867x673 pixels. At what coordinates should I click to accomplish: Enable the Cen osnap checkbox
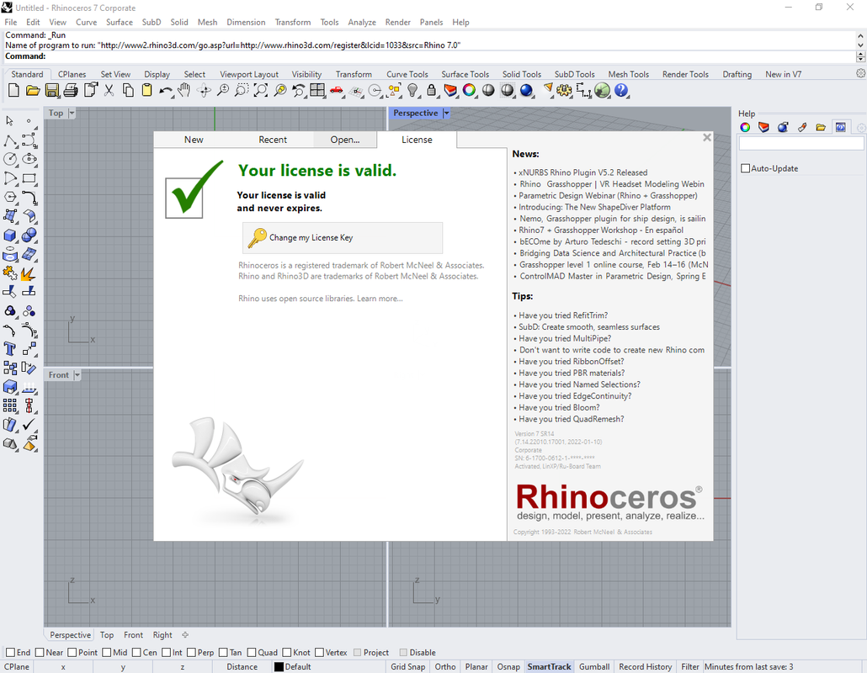[x=136, y=653]
